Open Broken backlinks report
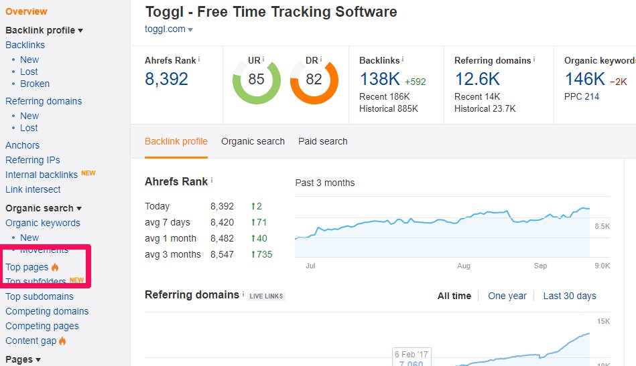Screen dimensions: 636x366 (35, 84)
